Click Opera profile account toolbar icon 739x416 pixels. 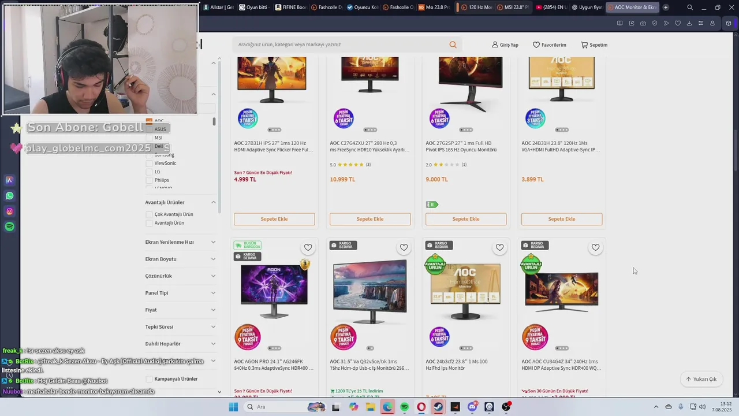click(x=712, y=23)
